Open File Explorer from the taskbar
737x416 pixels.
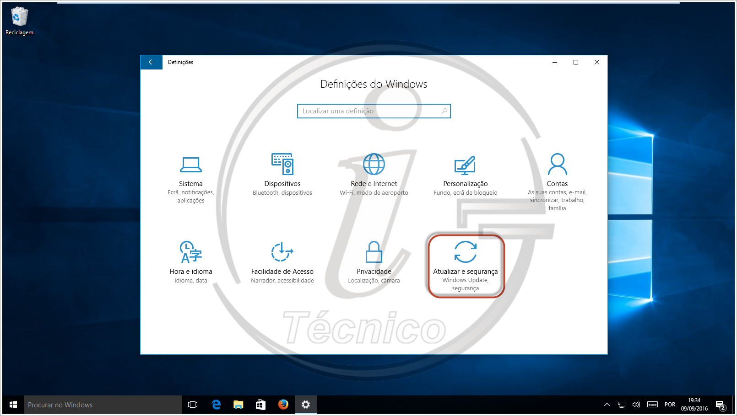[238, 405]
